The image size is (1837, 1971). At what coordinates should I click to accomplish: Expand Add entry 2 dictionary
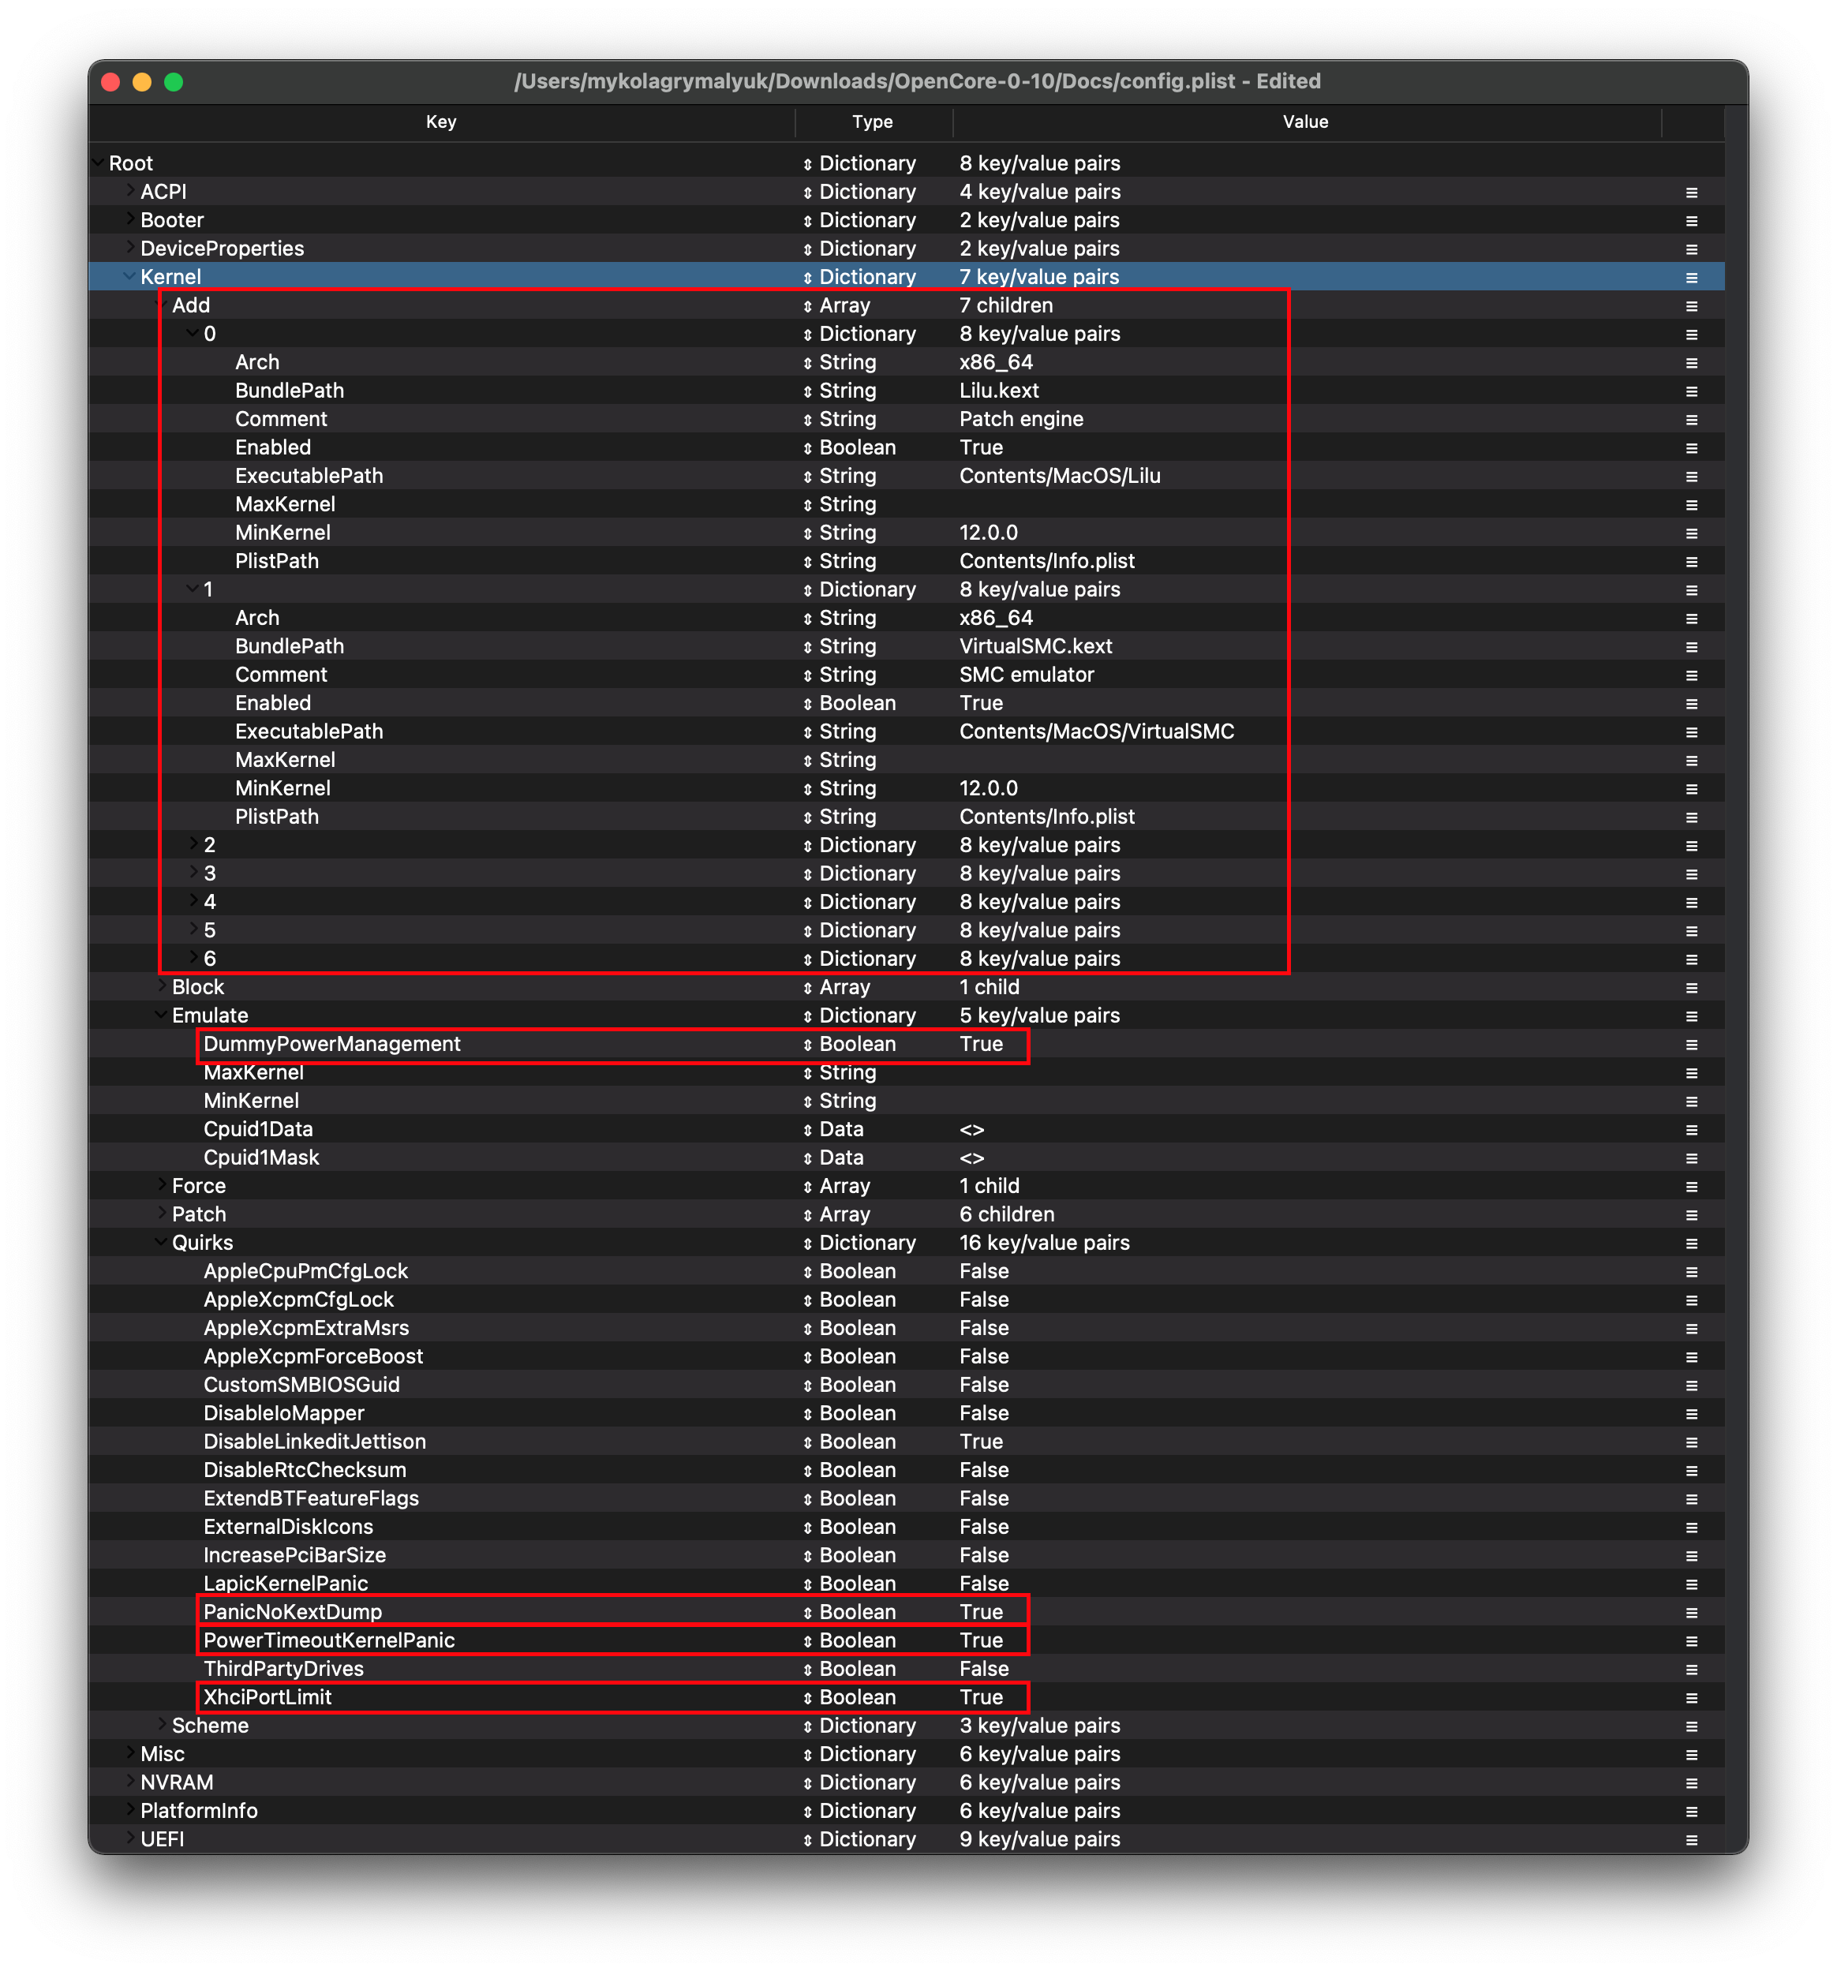pos(193,843)
